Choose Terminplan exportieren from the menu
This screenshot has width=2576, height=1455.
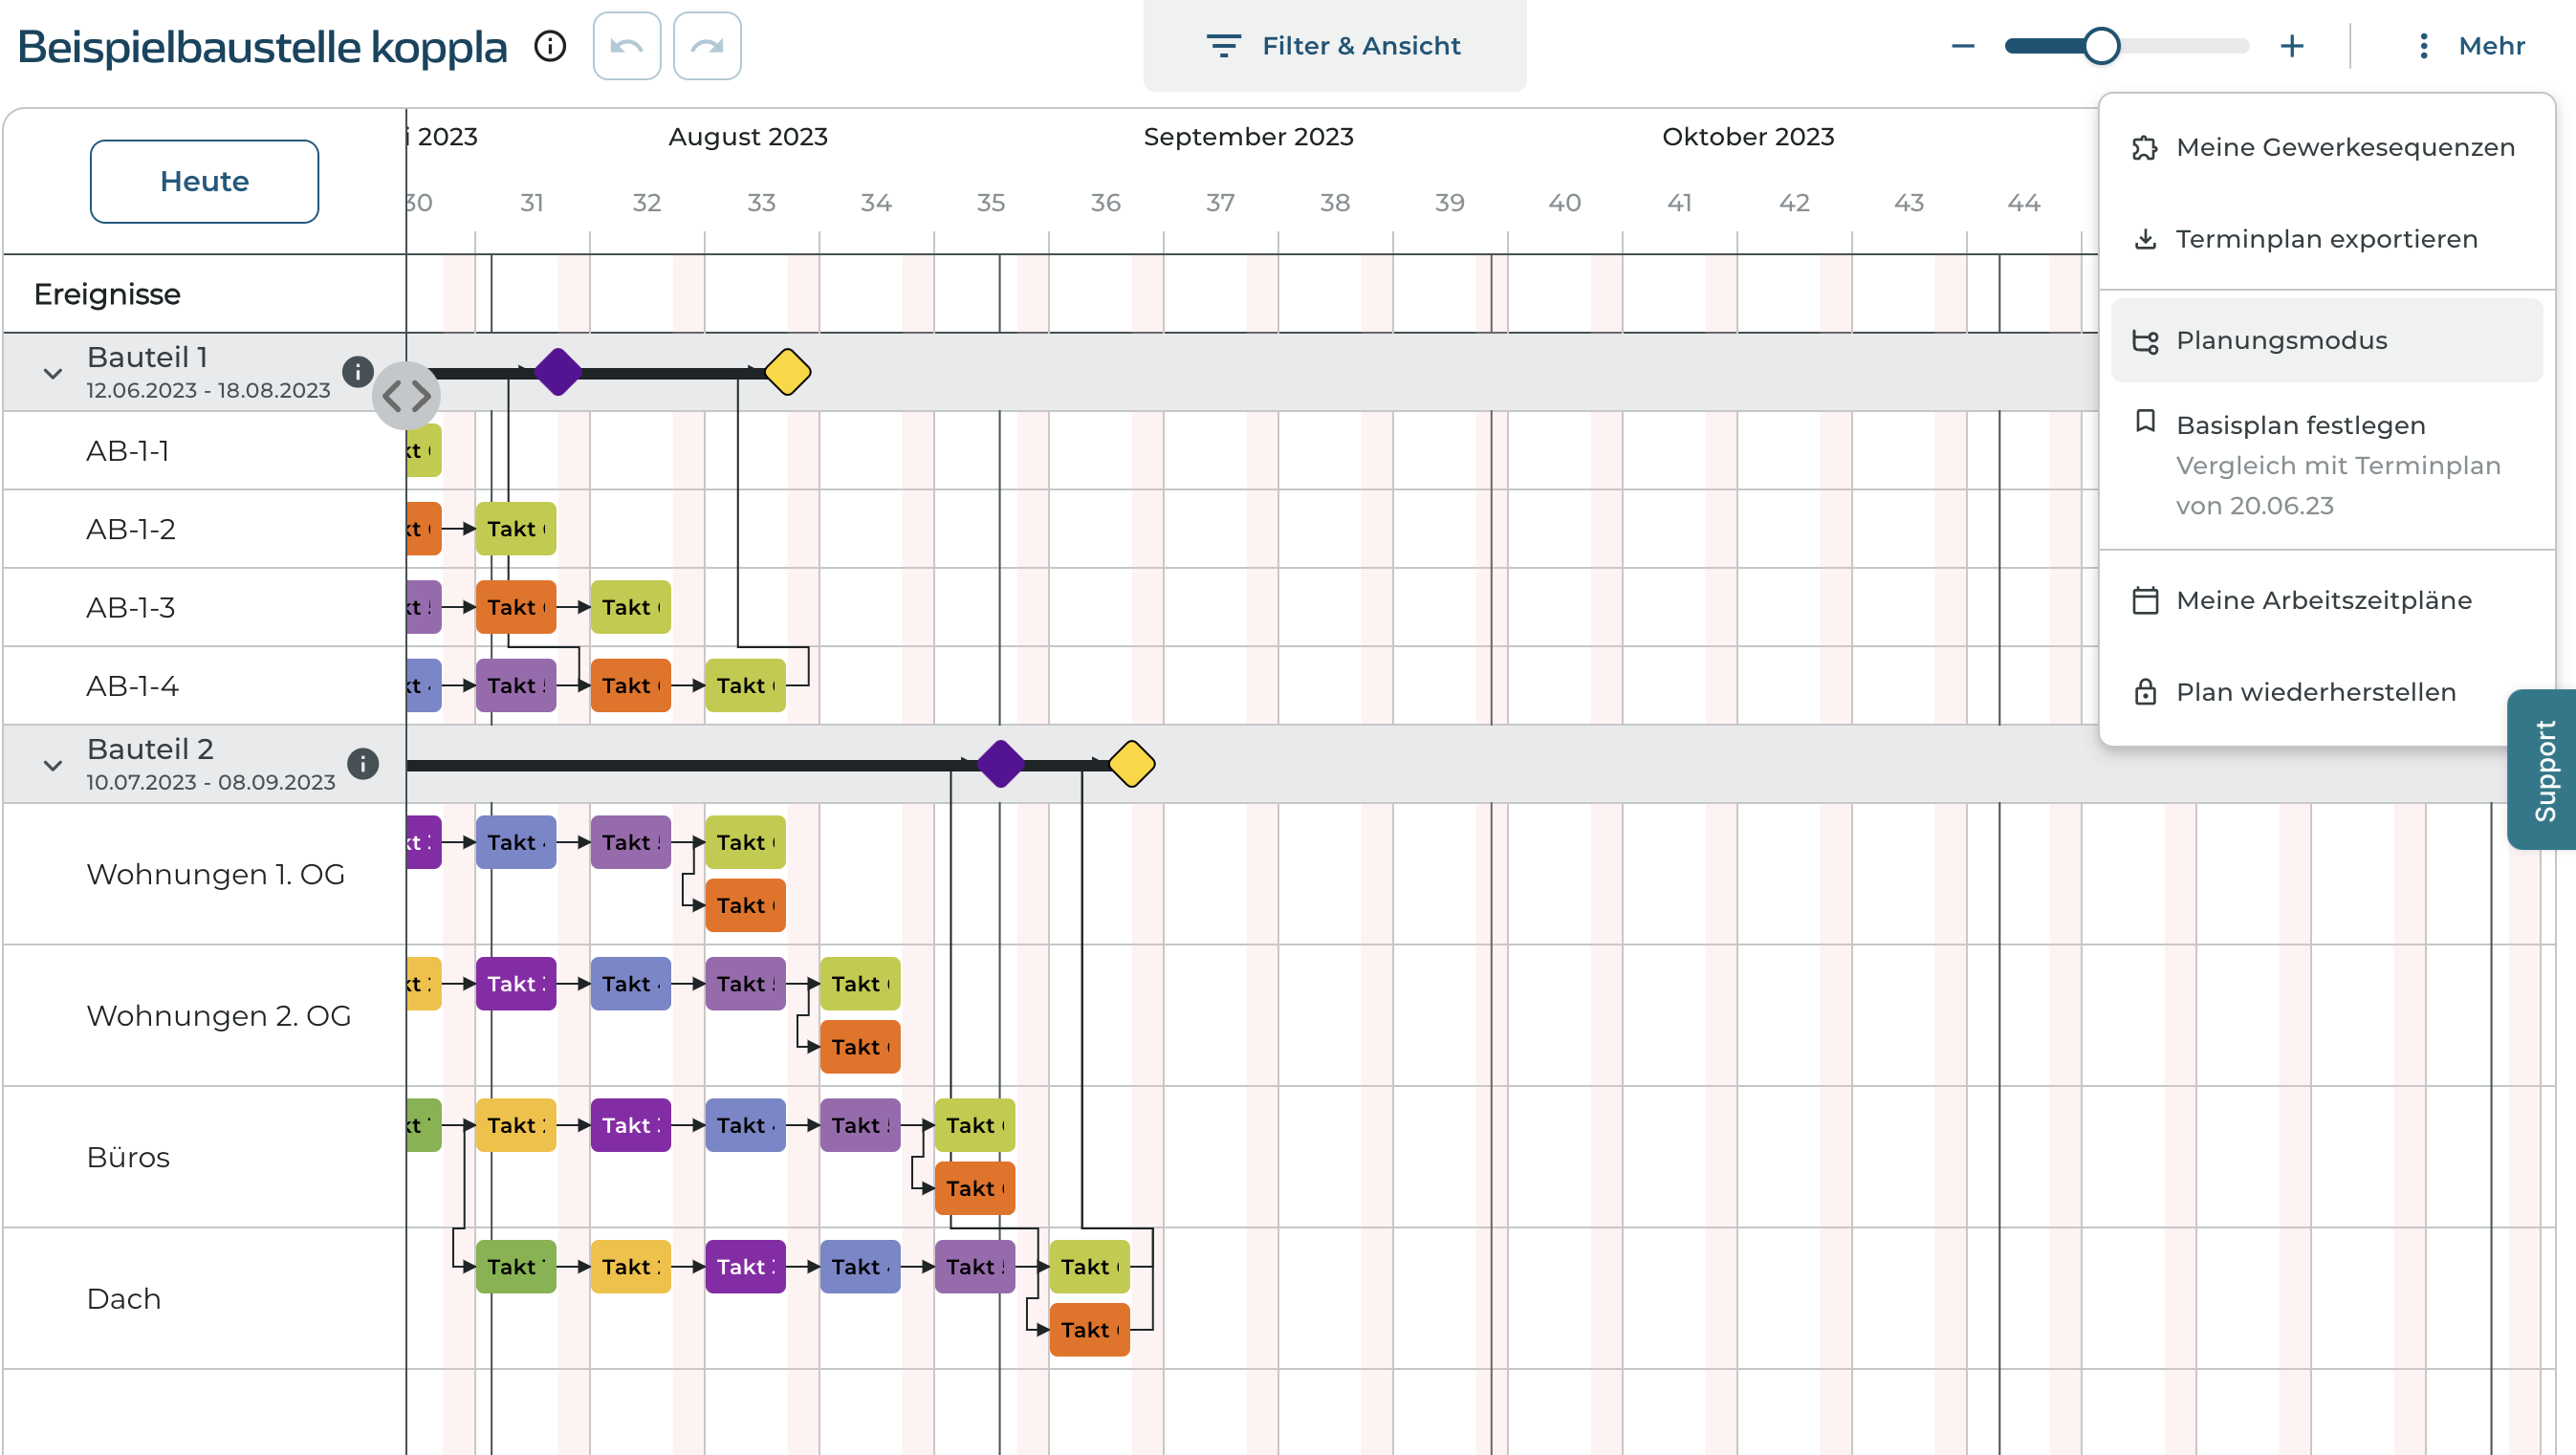click(2326, 240)
